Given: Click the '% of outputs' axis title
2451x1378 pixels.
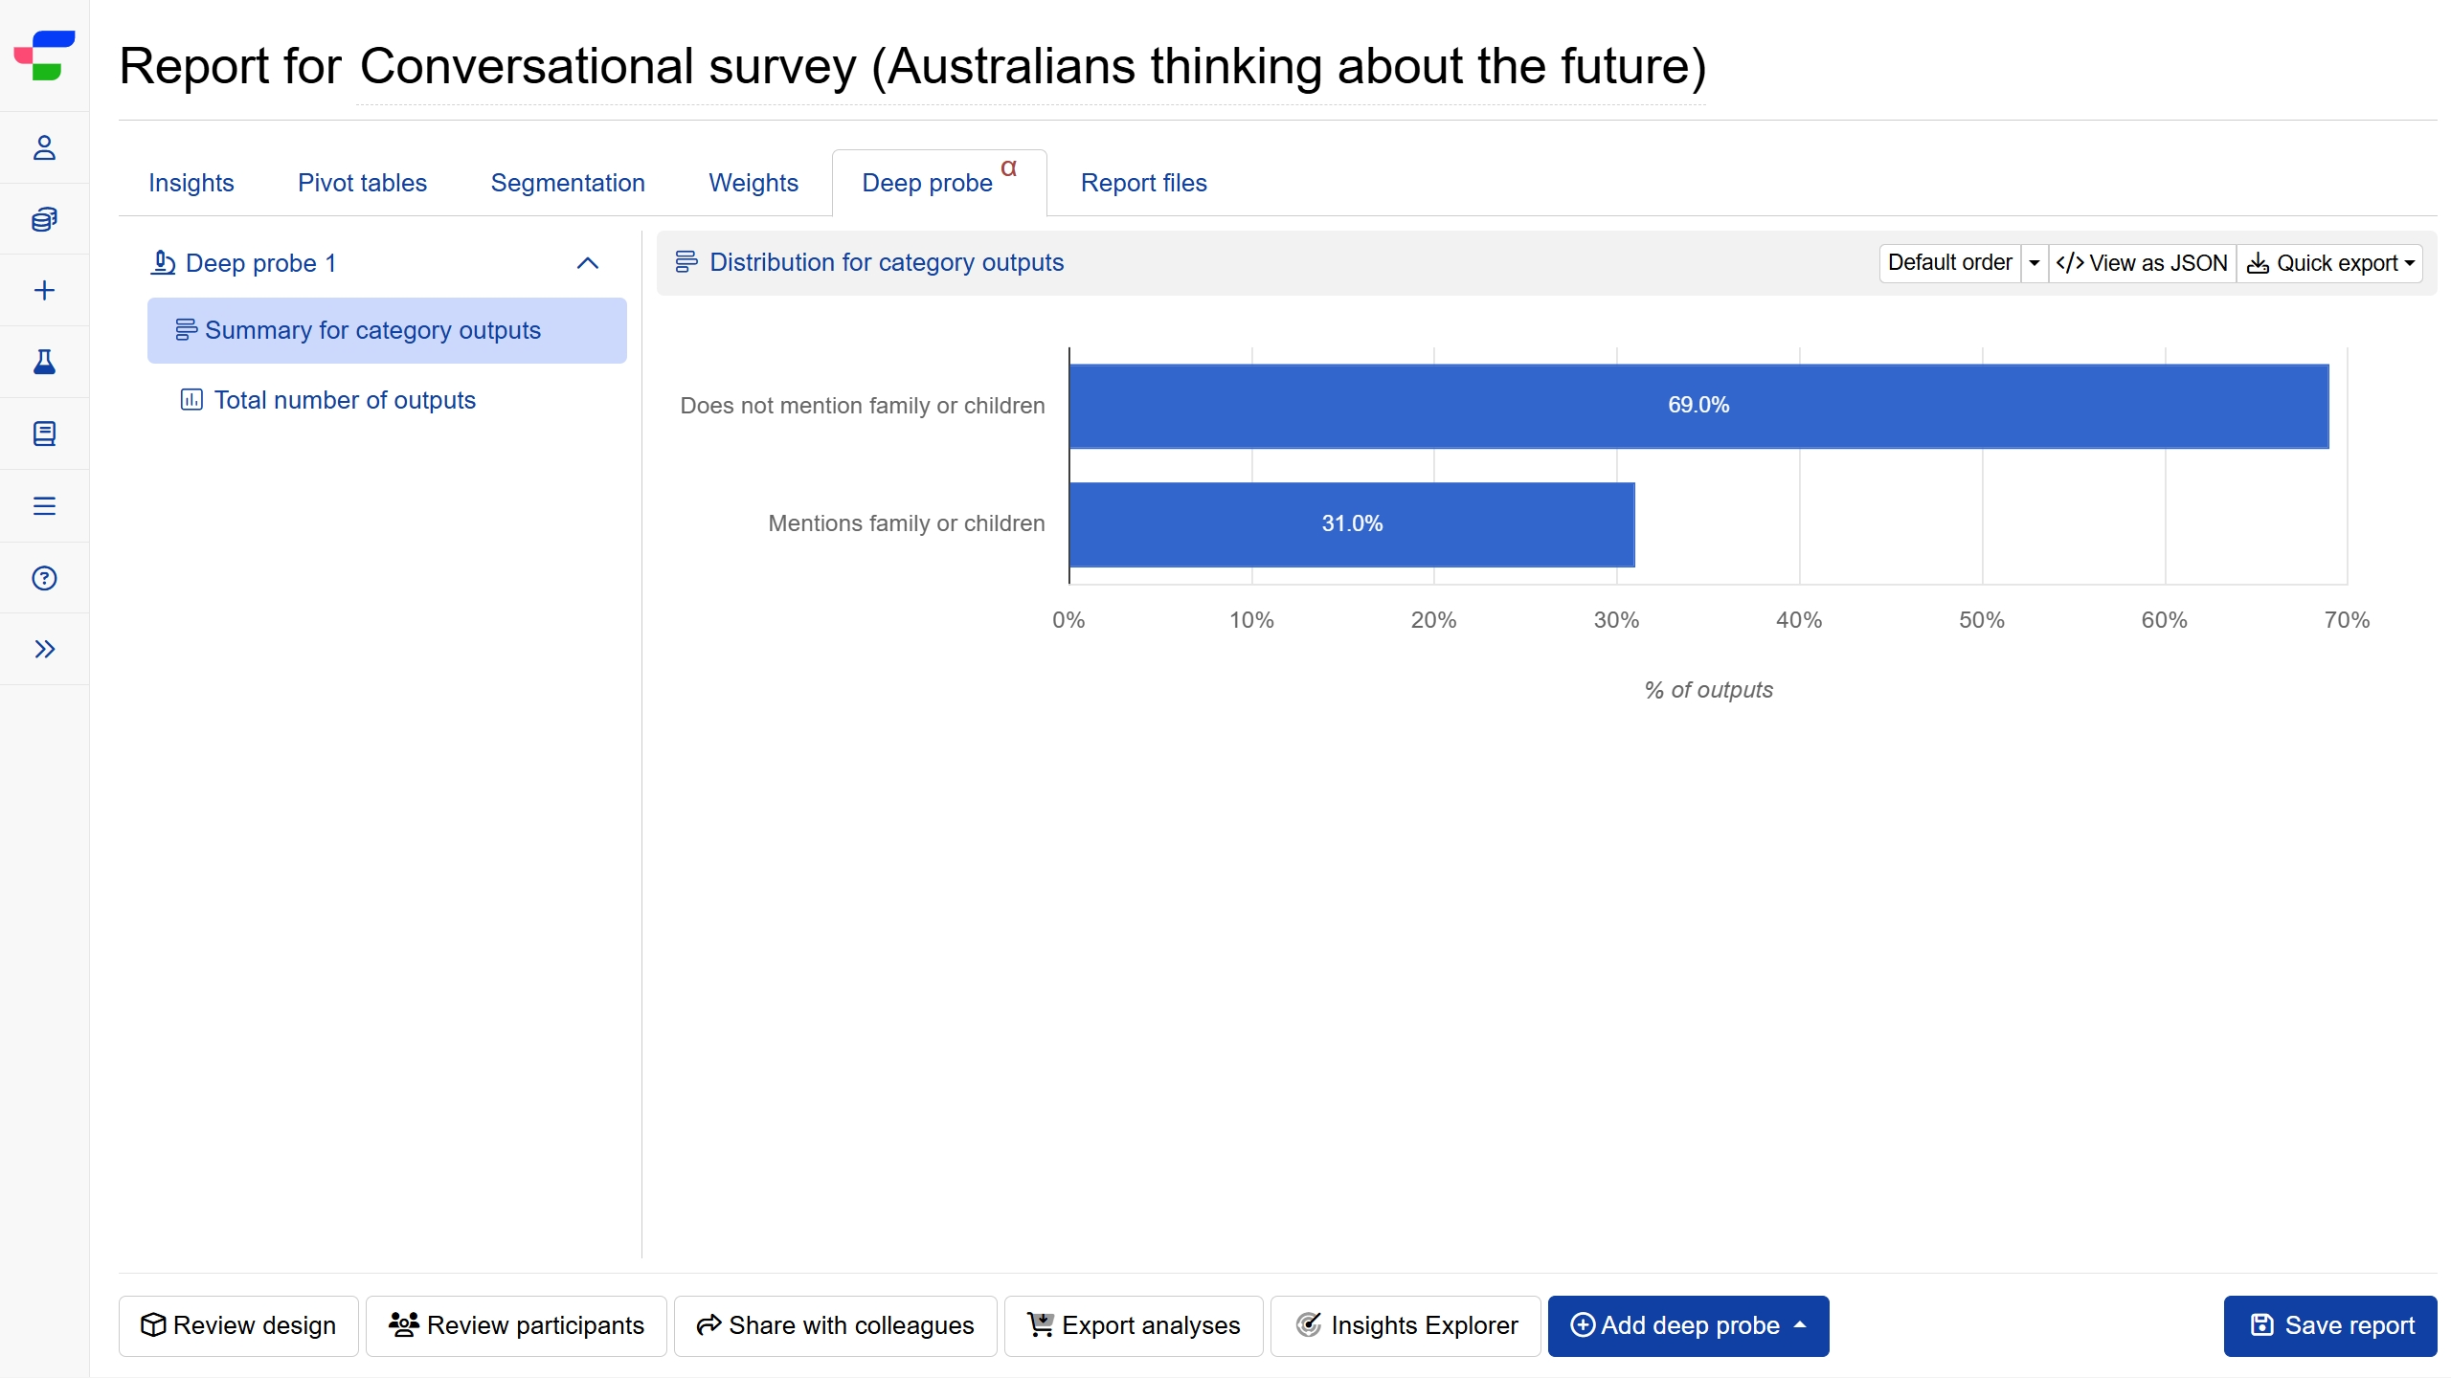Looking at the screenshot, I should [1708, 690].
